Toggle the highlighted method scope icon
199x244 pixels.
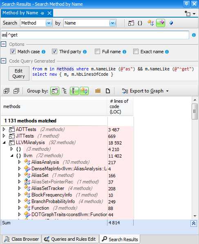point(161,23)
